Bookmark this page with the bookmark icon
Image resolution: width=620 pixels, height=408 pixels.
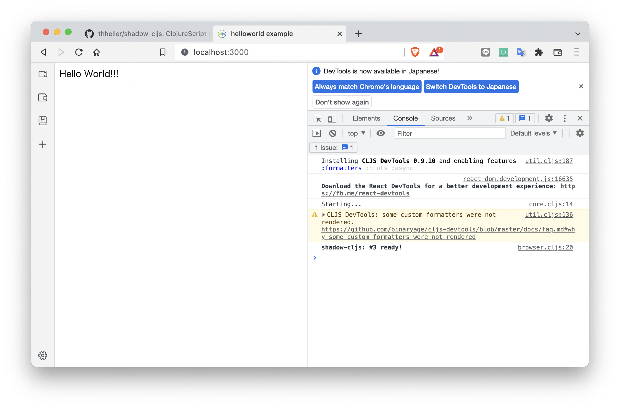pyautogui.click(x=163, y=52)
